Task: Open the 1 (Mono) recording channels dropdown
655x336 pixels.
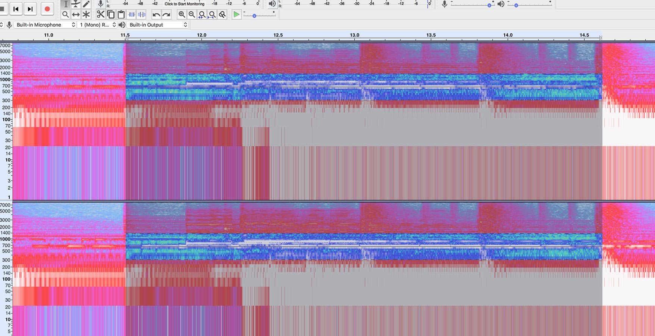Action: tap(97, 25)
